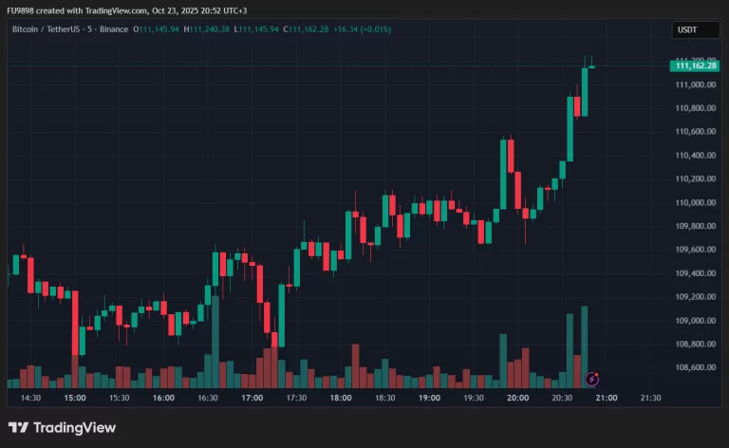Open the USDT currency selector

686,30
